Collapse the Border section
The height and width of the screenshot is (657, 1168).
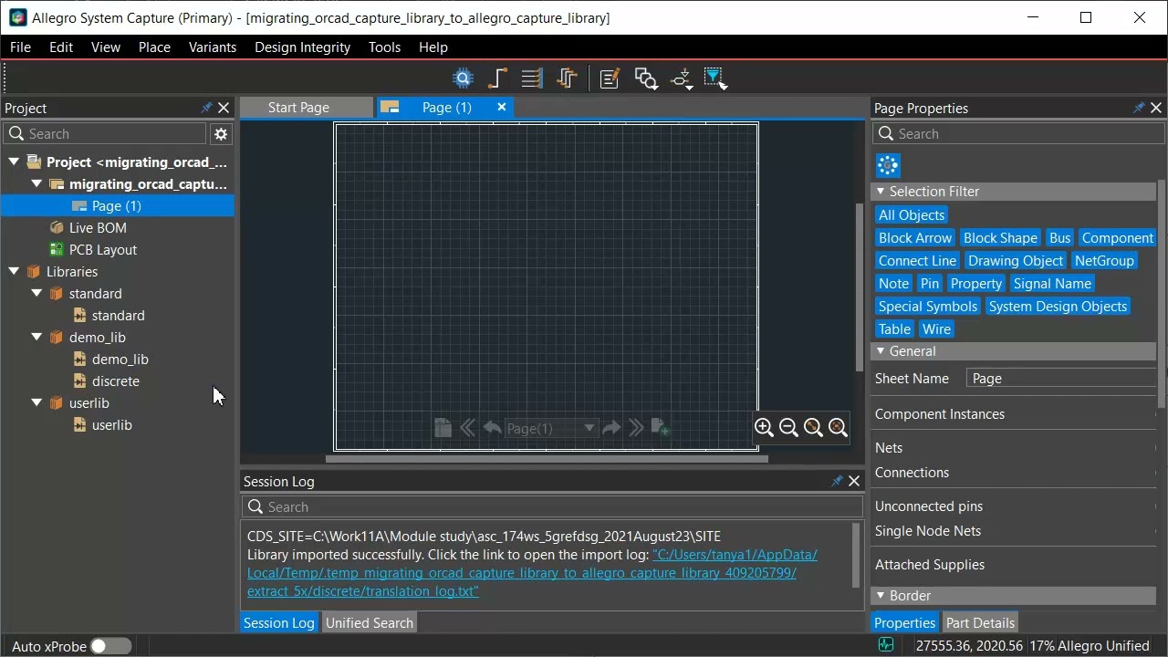tap(881, 596)
